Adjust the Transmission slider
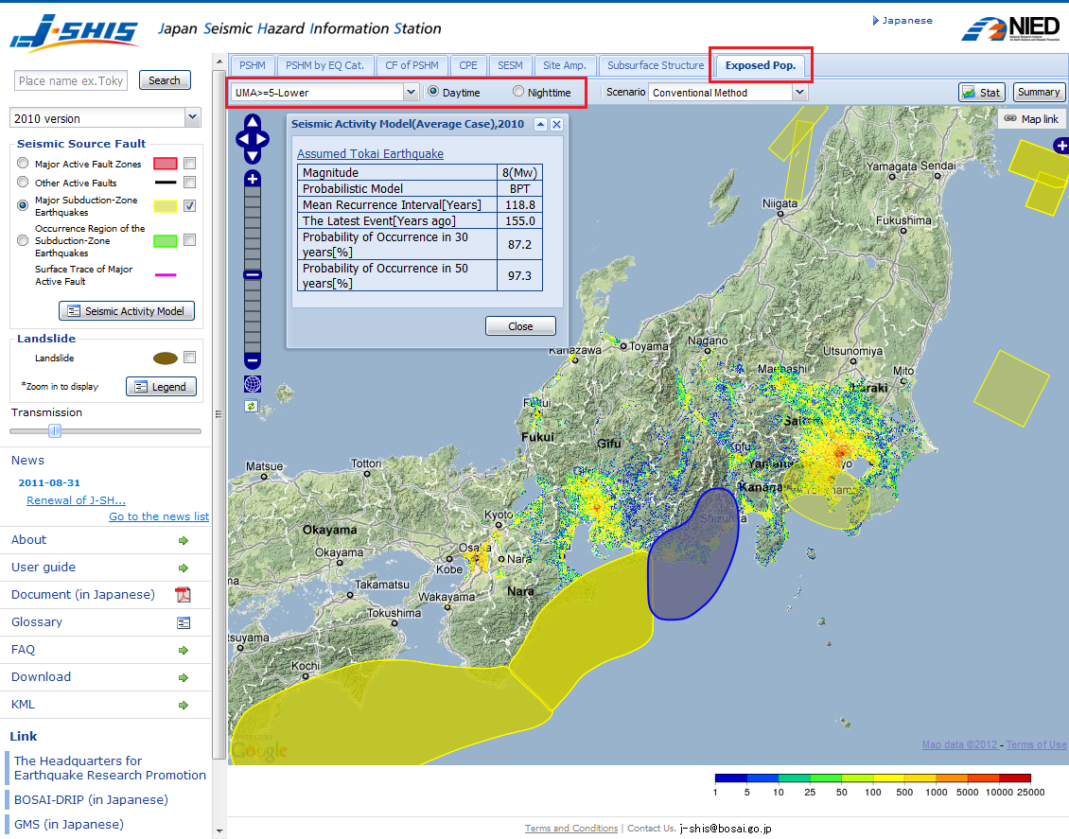Viewport: 1069px width, 839px height. pyautogui.click(x=55, y=431)
